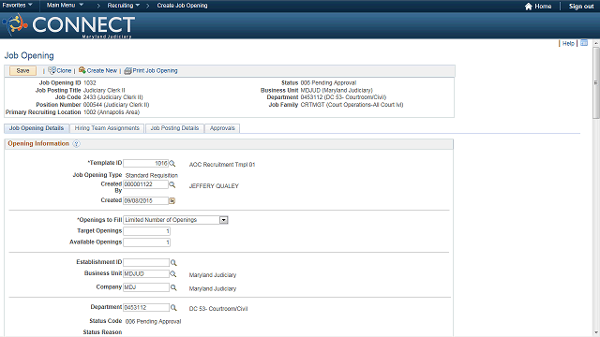This screenshot has width=600, height=337.
Task: Click the Clone link text
Action: click(64, 71)
